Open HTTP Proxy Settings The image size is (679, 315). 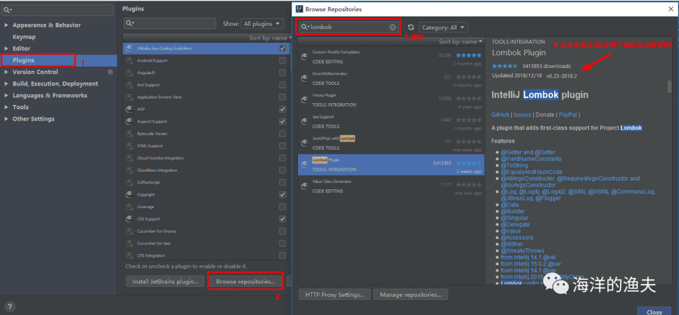(334, 295)
